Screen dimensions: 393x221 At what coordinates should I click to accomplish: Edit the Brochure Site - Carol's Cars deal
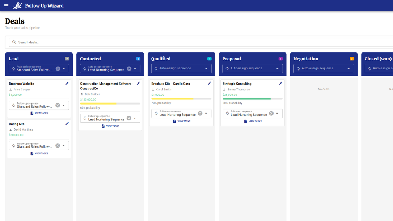tap(210, 83)
